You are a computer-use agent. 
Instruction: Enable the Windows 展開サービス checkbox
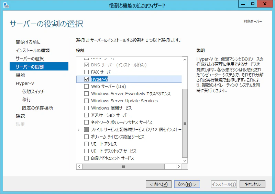pyautogui.click(x=87, y=108)
